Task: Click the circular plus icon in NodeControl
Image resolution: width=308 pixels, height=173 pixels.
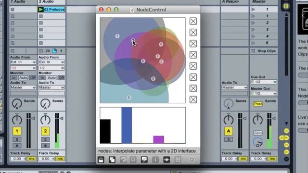Action: click(x=192, y=160)
